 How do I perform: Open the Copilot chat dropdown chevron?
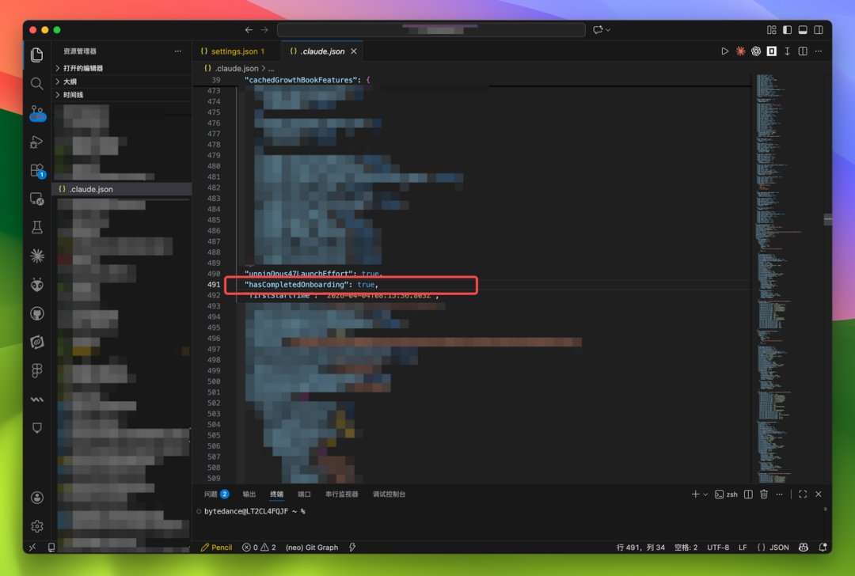click(608, 30)
